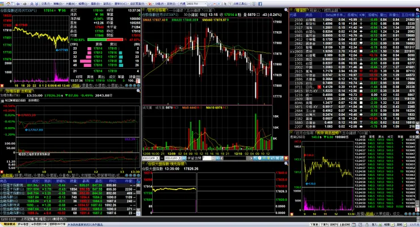Switch to the 一分鐘線 tab in center chart
The width and height of the screenshot is (420, 227).
tap(176, 10)
